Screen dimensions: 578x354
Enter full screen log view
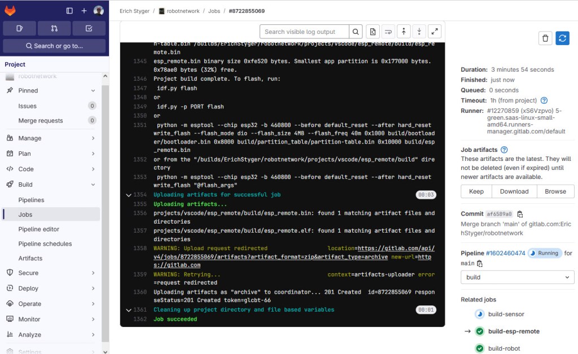click(x=434, y=32)
